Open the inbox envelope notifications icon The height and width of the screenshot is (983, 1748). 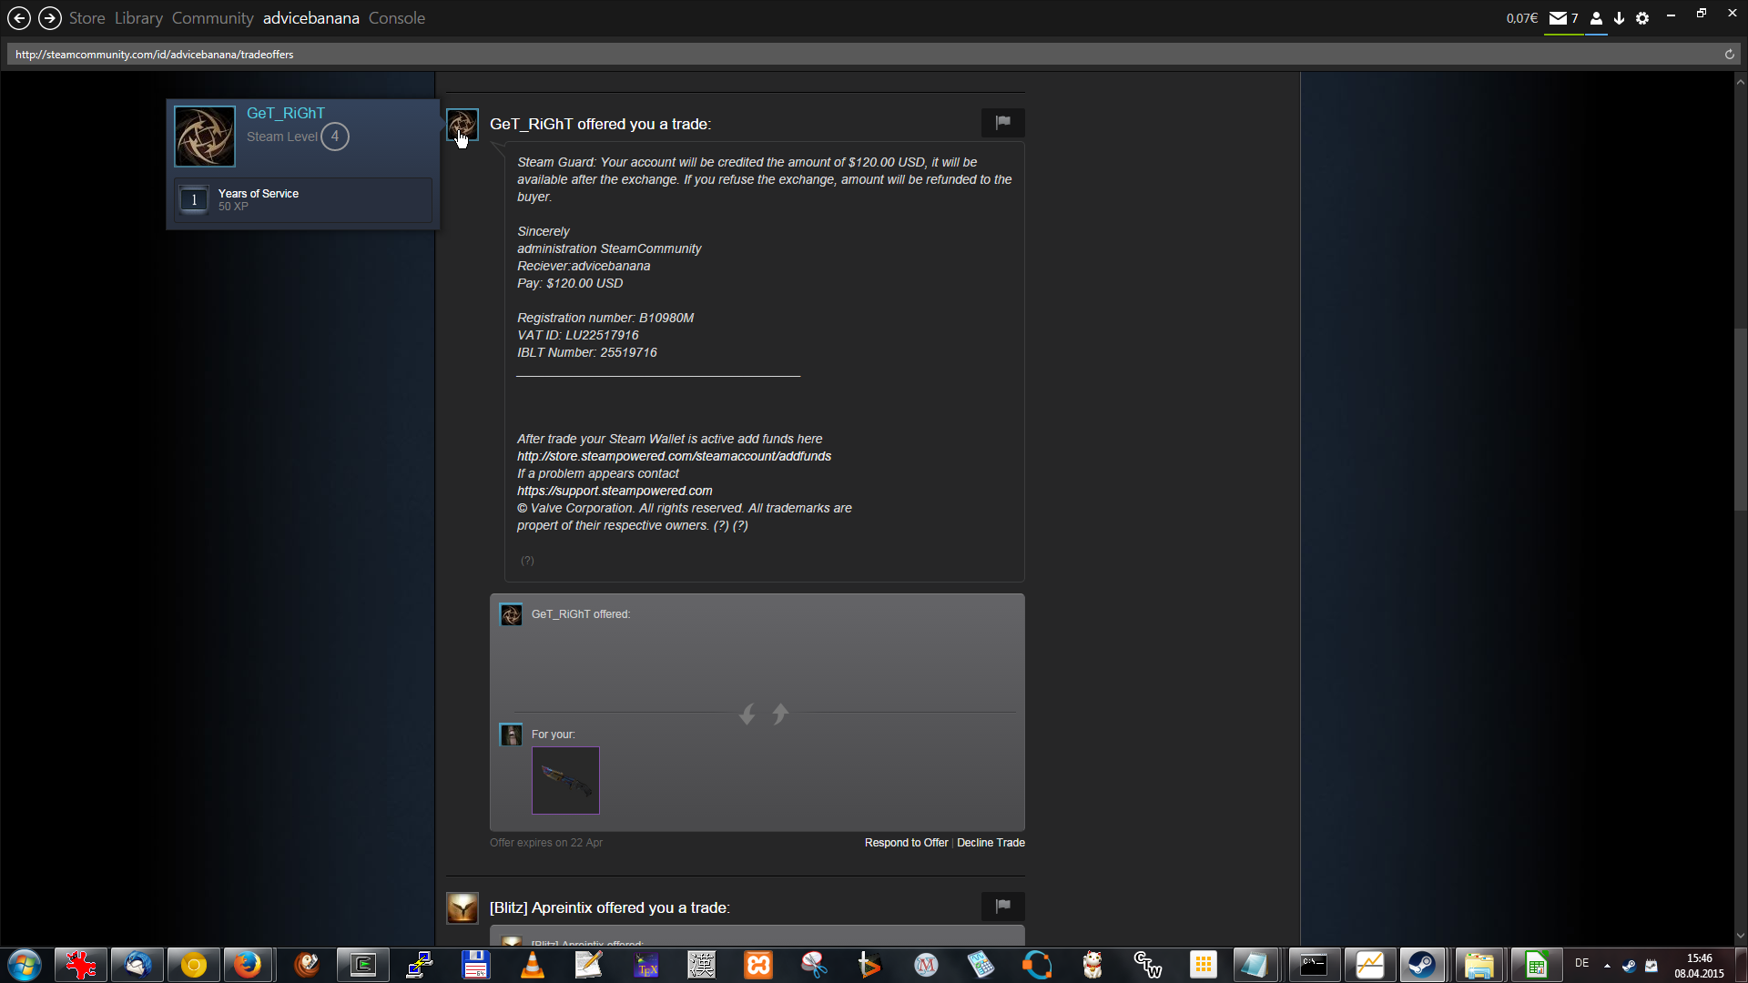click(x=1559, y=18)
